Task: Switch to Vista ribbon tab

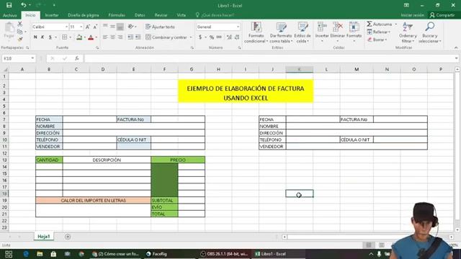Action: coord(181,15)
